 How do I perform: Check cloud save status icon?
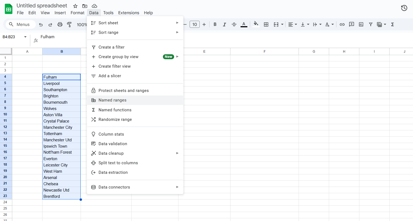[94, 6]
